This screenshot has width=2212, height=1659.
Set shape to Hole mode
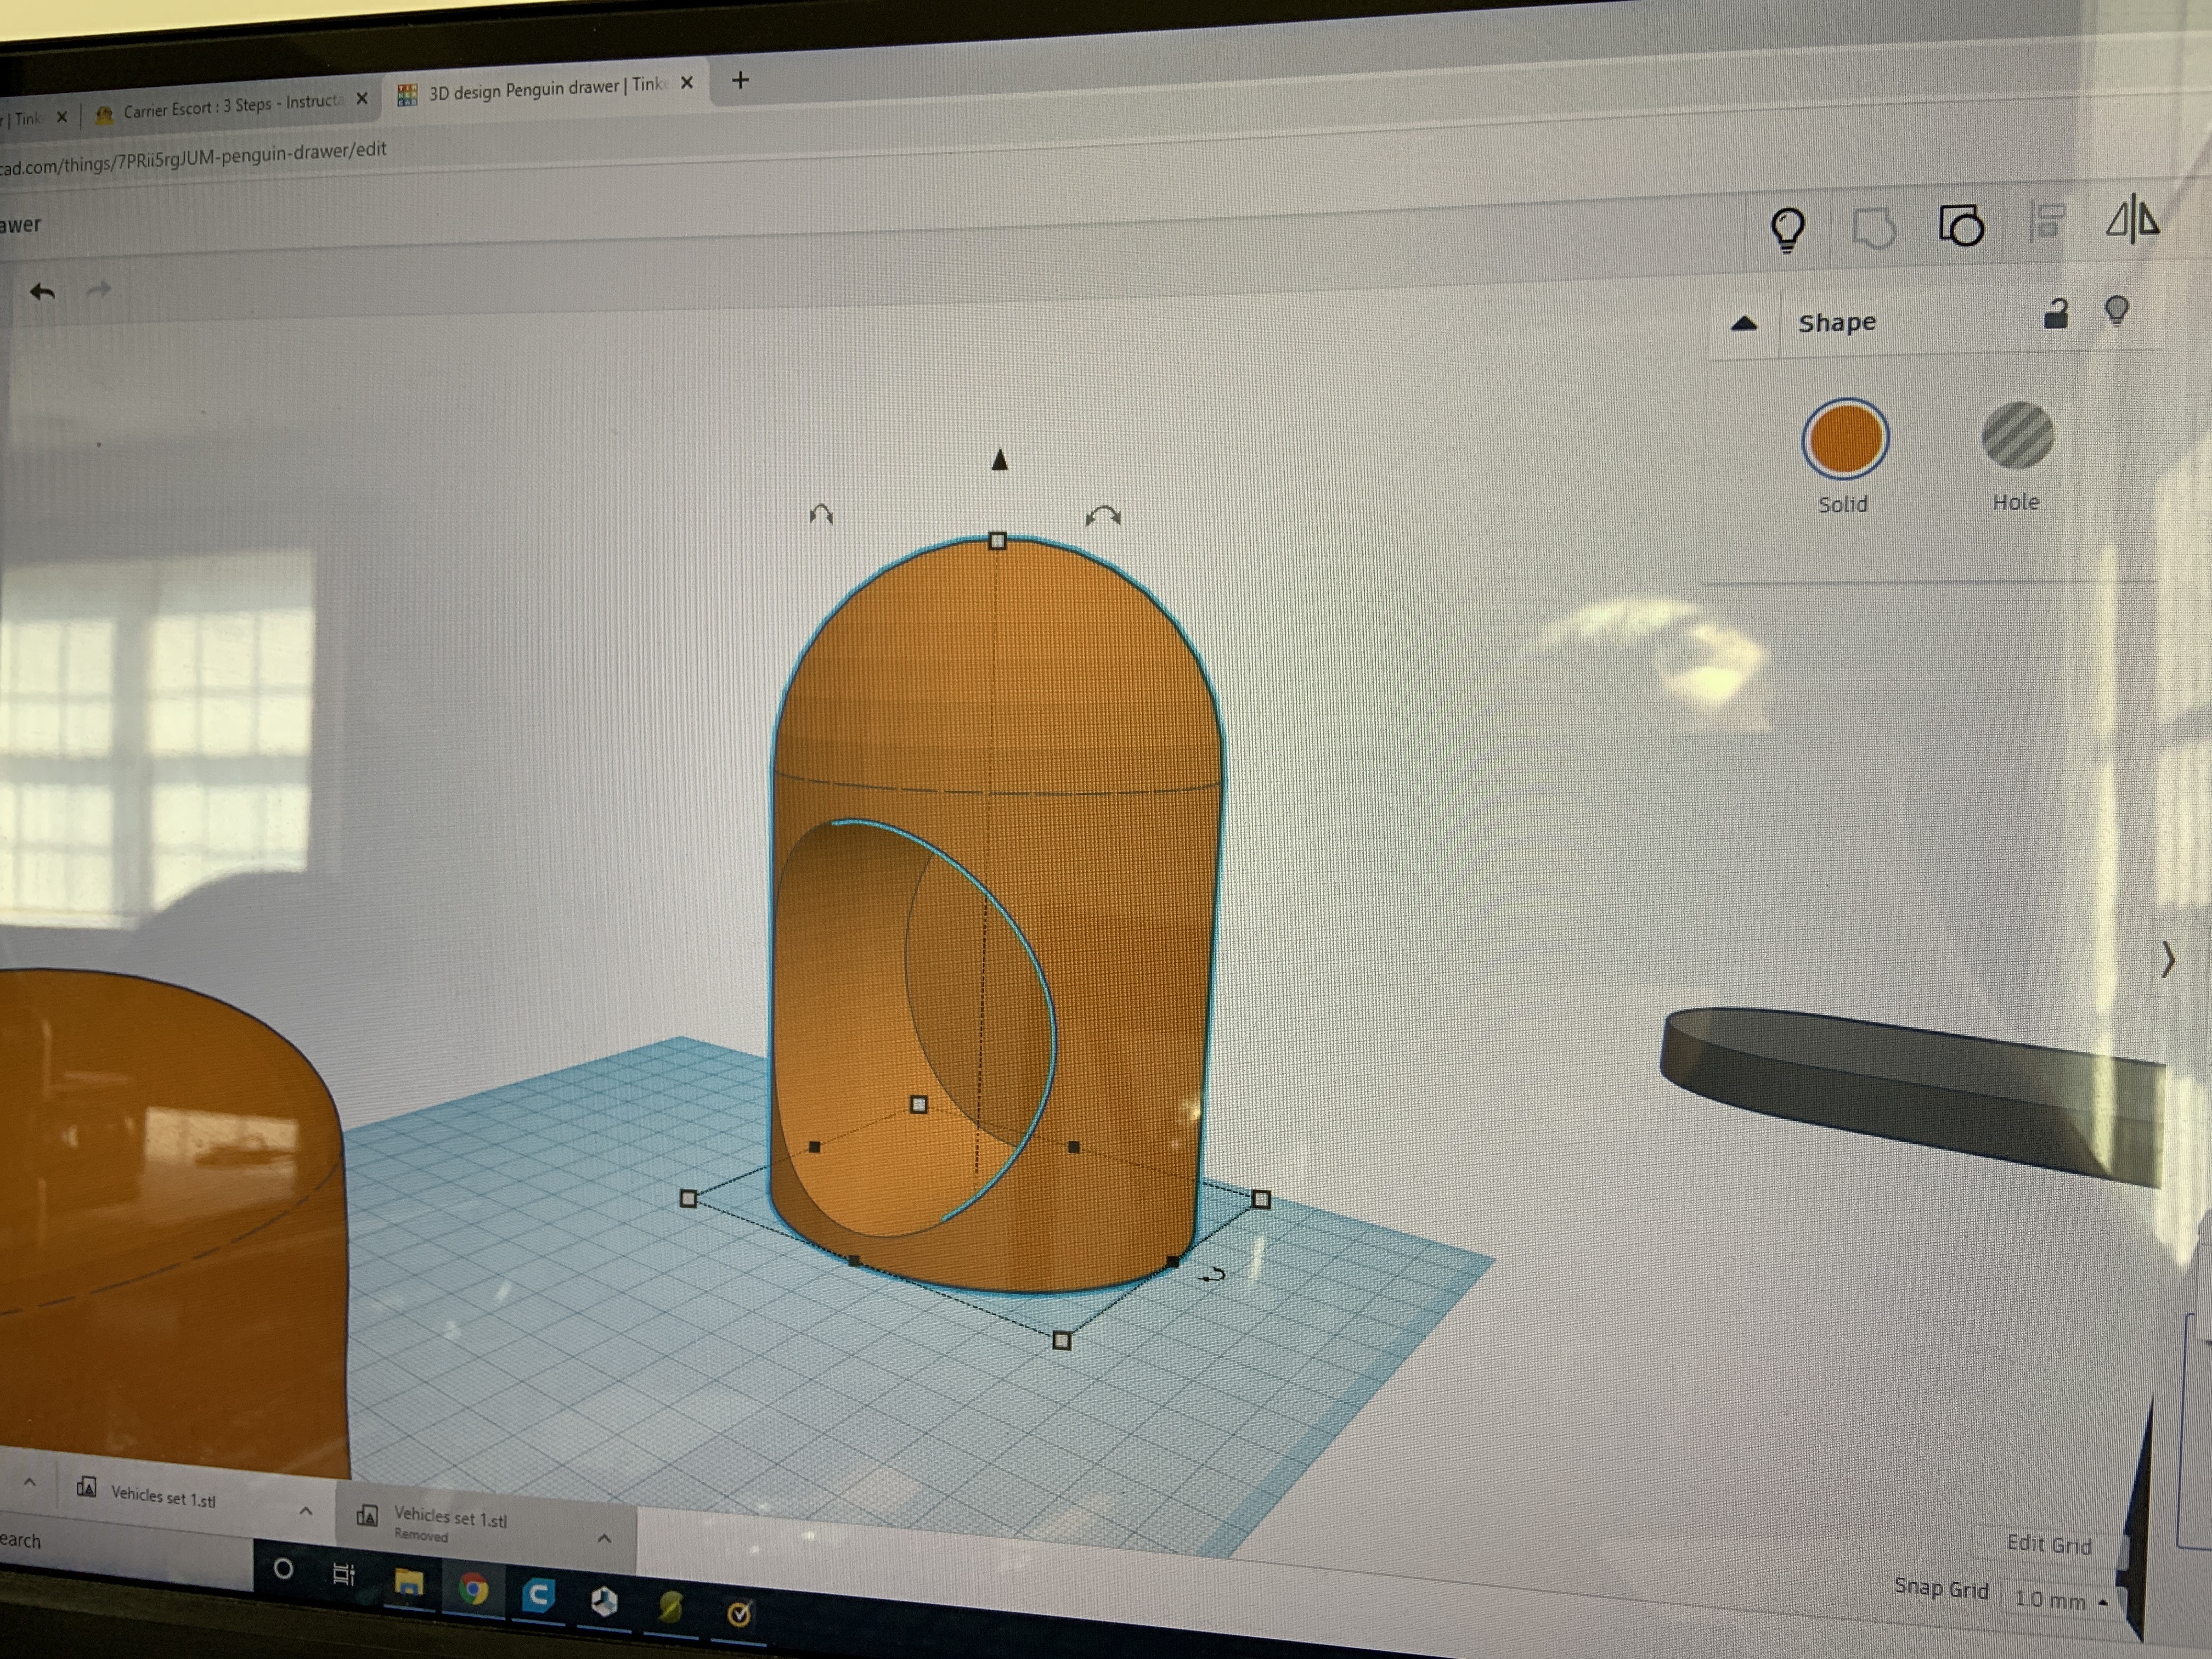(x=2017, y=436)
